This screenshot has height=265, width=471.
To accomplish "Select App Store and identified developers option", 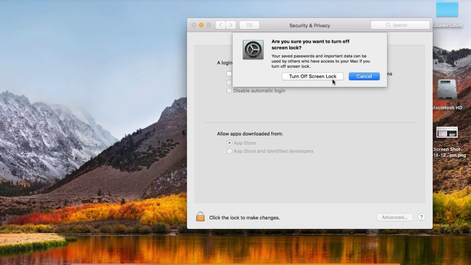I will tap(230, 151).
